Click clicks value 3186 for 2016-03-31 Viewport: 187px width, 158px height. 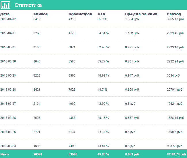point(37,47)
